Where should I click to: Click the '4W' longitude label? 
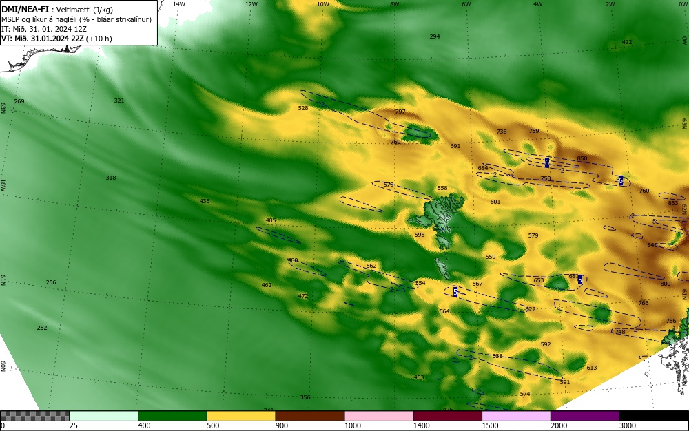coord(538,4)
